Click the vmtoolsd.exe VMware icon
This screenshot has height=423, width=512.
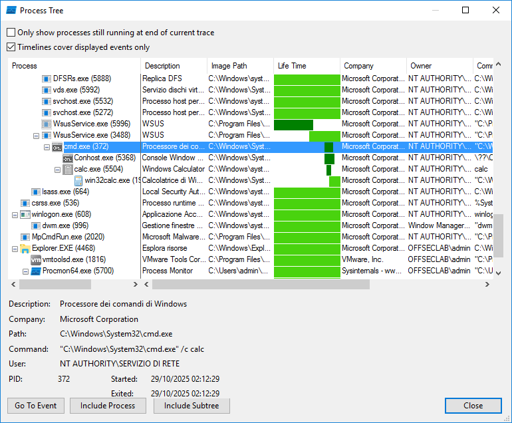[36, 260]
